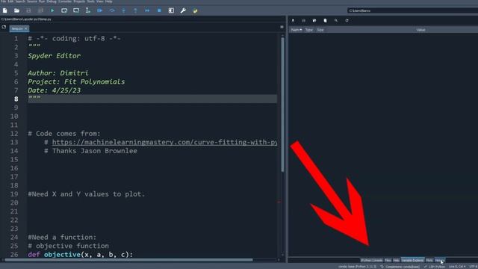The height and width of the screenshot is (269, 478).
Task: Open file using folder icon
Action: [16, 10]
